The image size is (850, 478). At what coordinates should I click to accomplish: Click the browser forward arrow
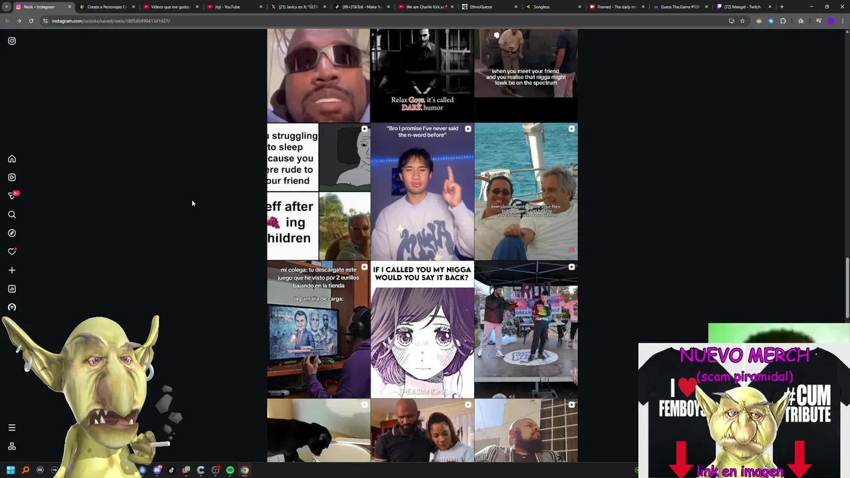pos(19,21)
